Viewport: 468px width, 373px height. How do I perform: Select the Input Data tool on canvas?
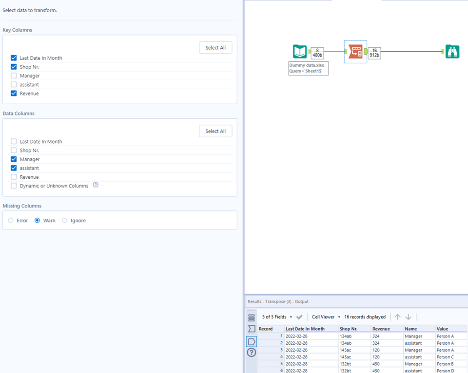point(300,51)
